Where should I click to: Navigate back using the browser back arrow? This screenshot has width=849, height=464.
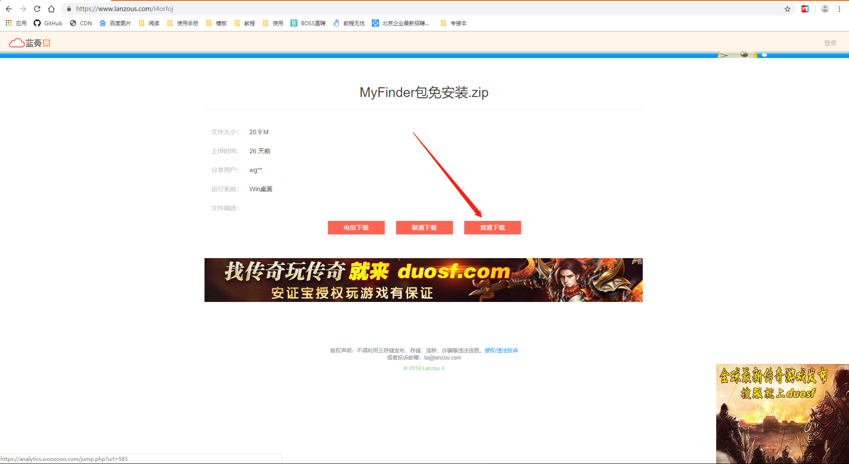(9, 9)
